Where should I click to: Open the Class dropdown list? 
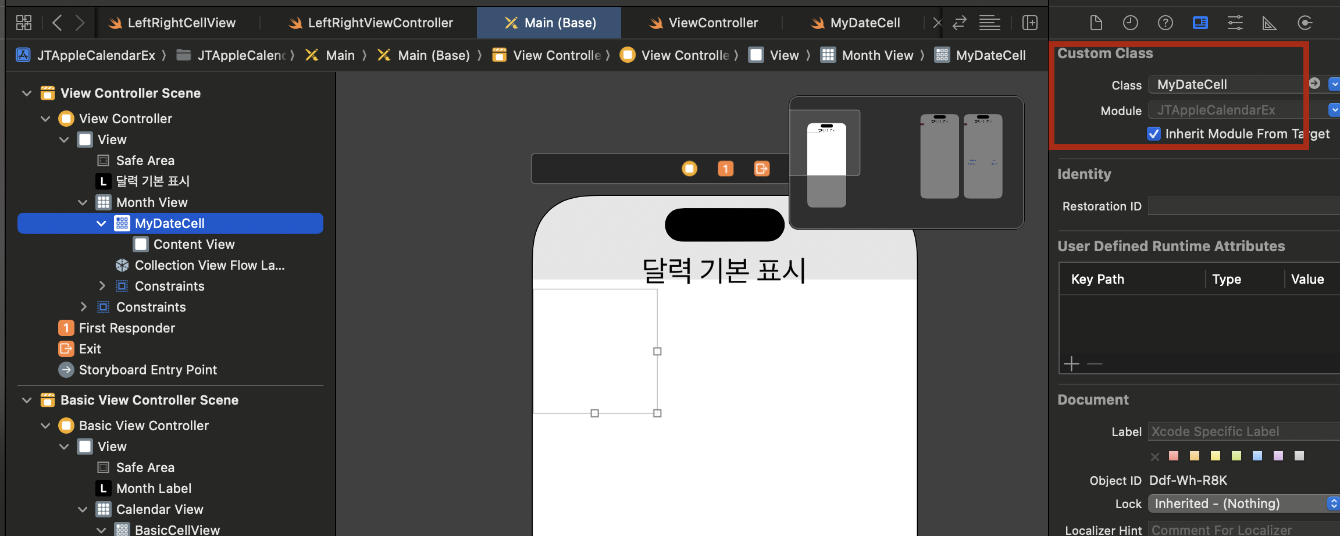(1334, 84)
